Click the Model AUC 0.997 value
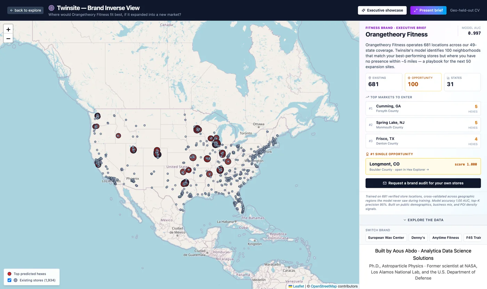Screen dimensions: 487x289 pyautogui.click(x=474, y=33)
